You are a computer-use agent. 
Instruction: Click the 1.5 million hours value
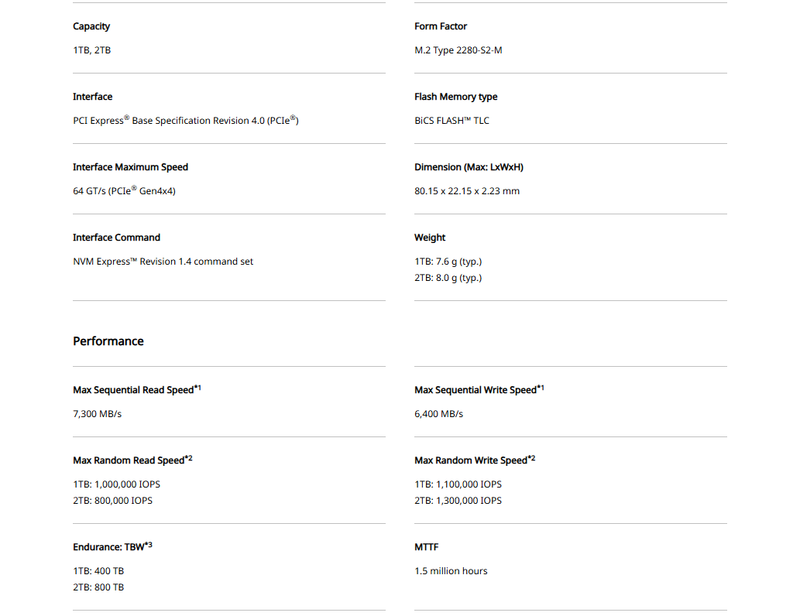(451, 571)
